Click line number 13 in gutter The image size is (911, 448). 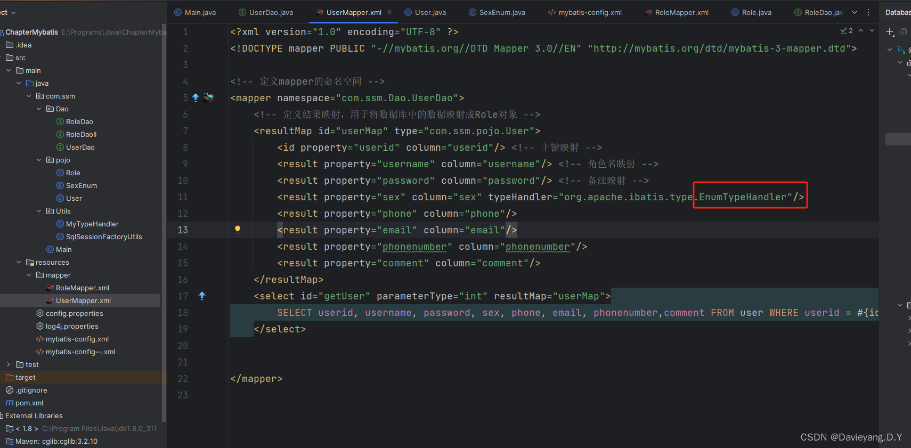click(x=183, y=230)
